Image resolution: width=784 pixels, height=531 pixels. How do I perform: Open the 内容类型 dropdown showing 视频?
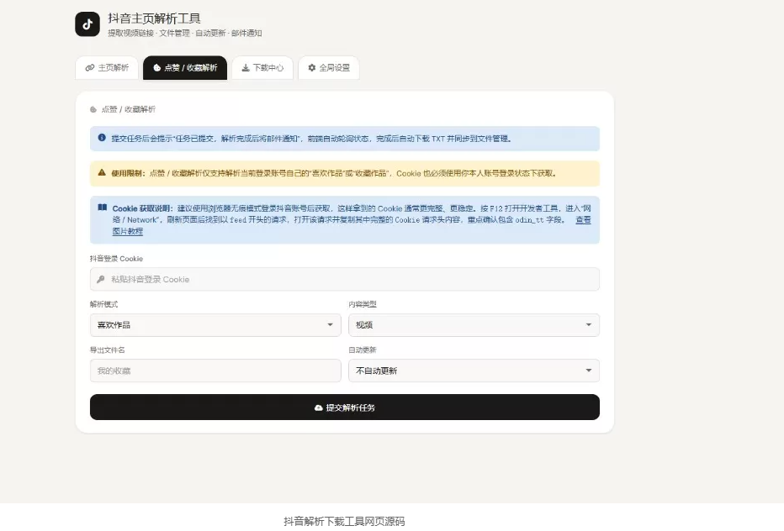(x=474, y=325)
